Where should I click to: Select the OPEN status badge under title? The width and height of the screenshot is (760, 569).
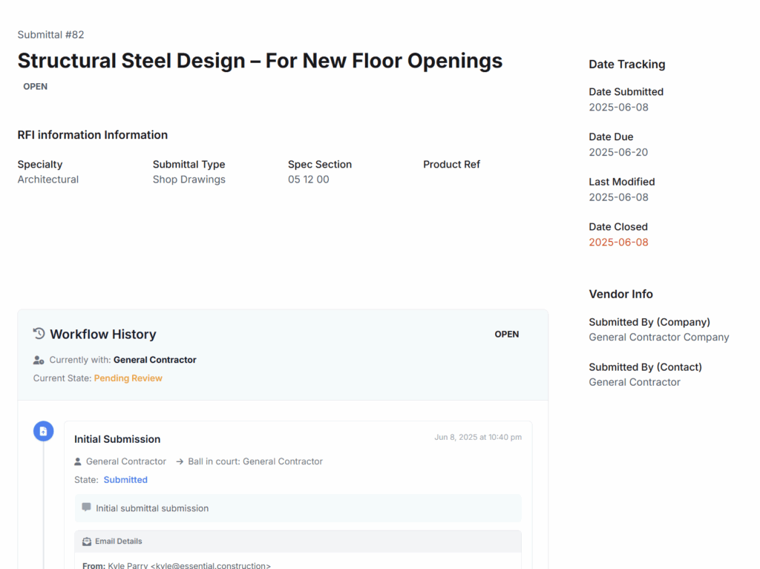36,86
